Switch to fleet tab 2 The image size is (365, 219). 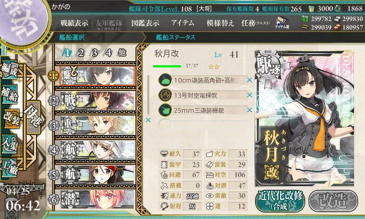pos(81,53)
